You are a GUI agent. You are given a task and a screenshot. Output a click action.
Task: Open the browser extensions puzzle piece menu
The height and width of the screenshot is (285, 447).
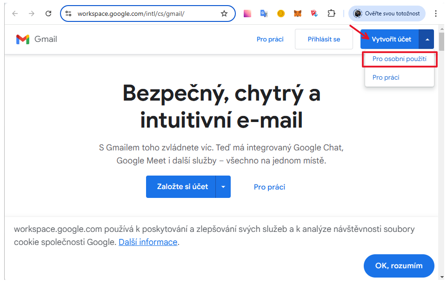(x=331, y=14)
